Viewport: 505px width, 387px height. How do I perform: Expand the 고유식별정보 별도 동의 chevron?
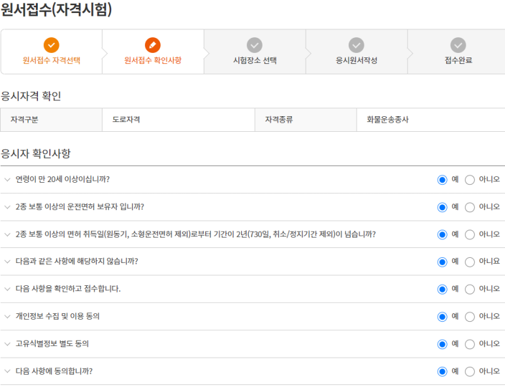(x=7, y=344)
